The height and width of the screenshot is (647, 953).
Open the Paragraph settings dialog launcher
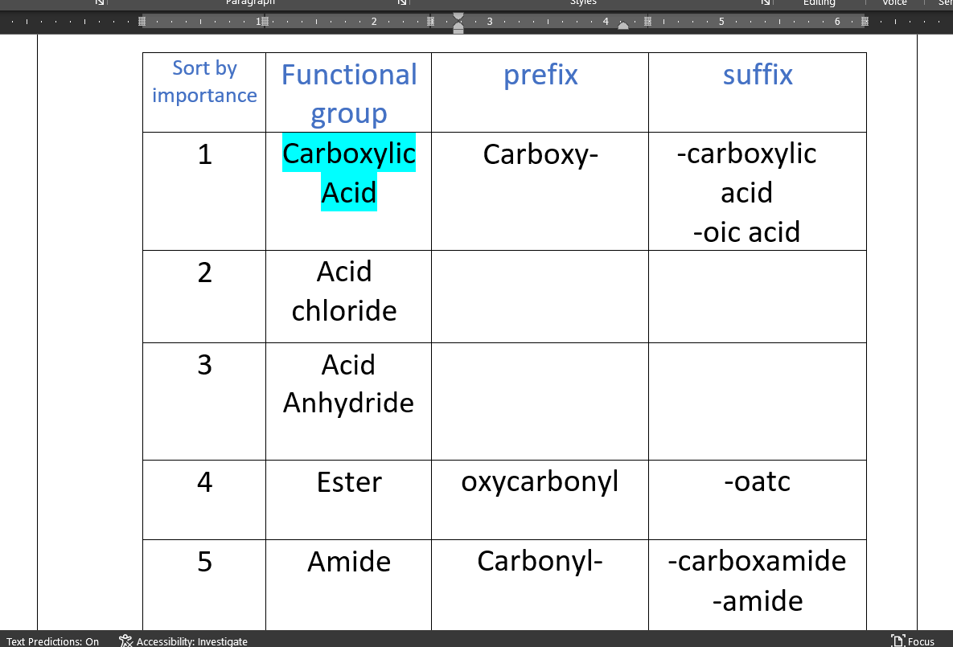tap(401, 2)
